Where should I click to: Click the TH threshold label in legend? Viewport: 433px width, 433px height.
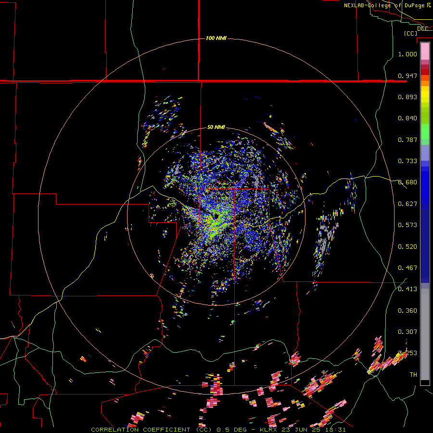413,375
